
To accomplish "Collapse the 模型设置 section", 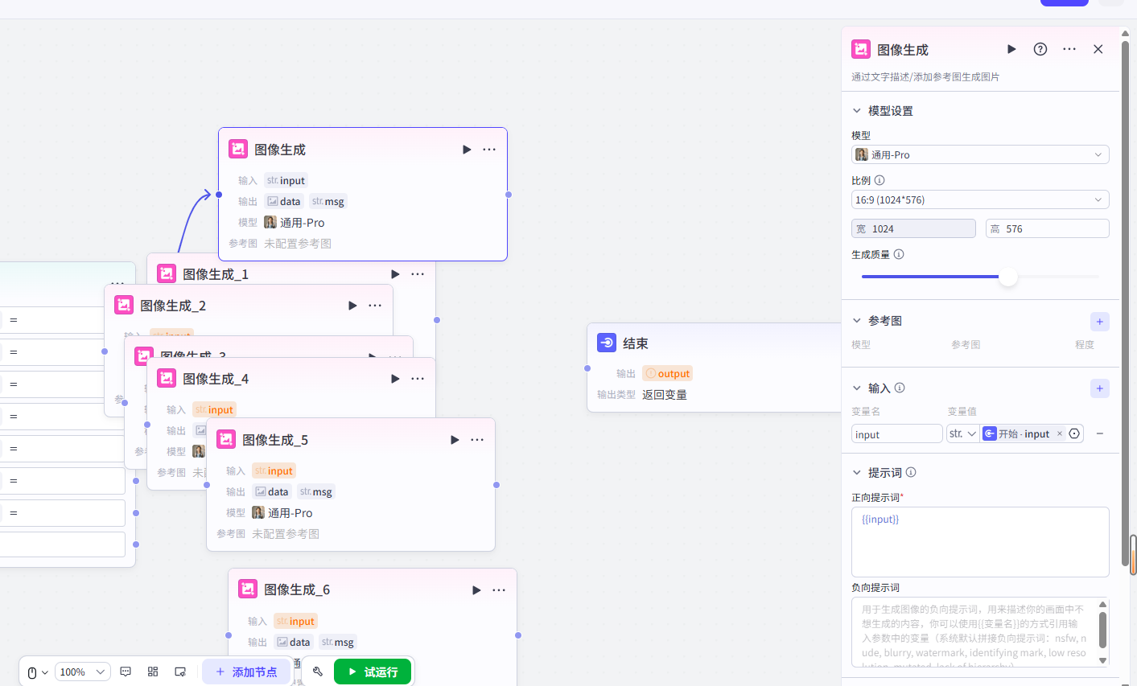I will tap(857, 111).
